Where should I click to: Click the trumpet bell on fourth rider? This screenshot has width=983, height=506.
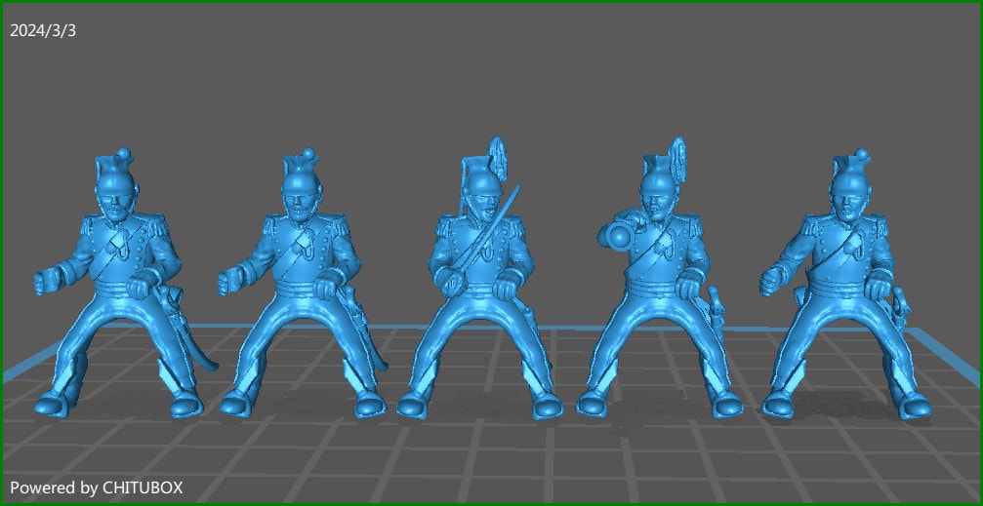pos(612,232)
